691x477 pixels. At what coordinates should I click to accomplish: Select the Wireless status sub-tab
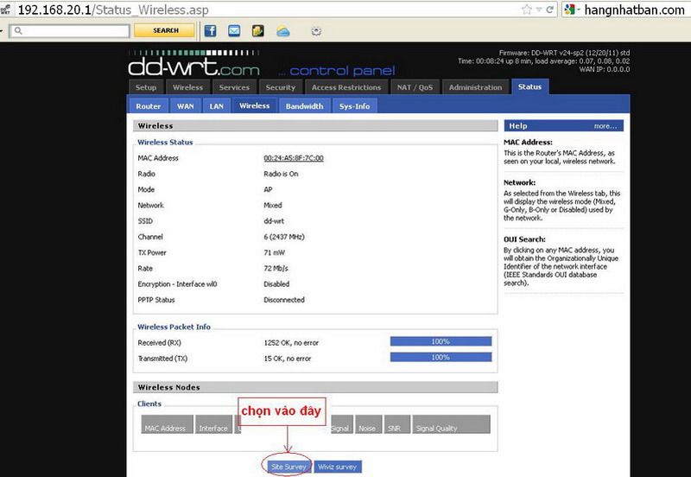pos(254,105)
